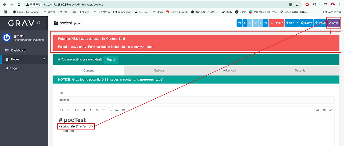
Task: Open site in new tab icon
Action: click(39, 23)
